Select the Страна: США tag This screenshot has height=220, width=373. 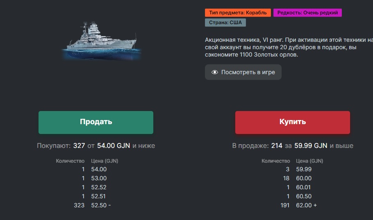coord(225,23)
